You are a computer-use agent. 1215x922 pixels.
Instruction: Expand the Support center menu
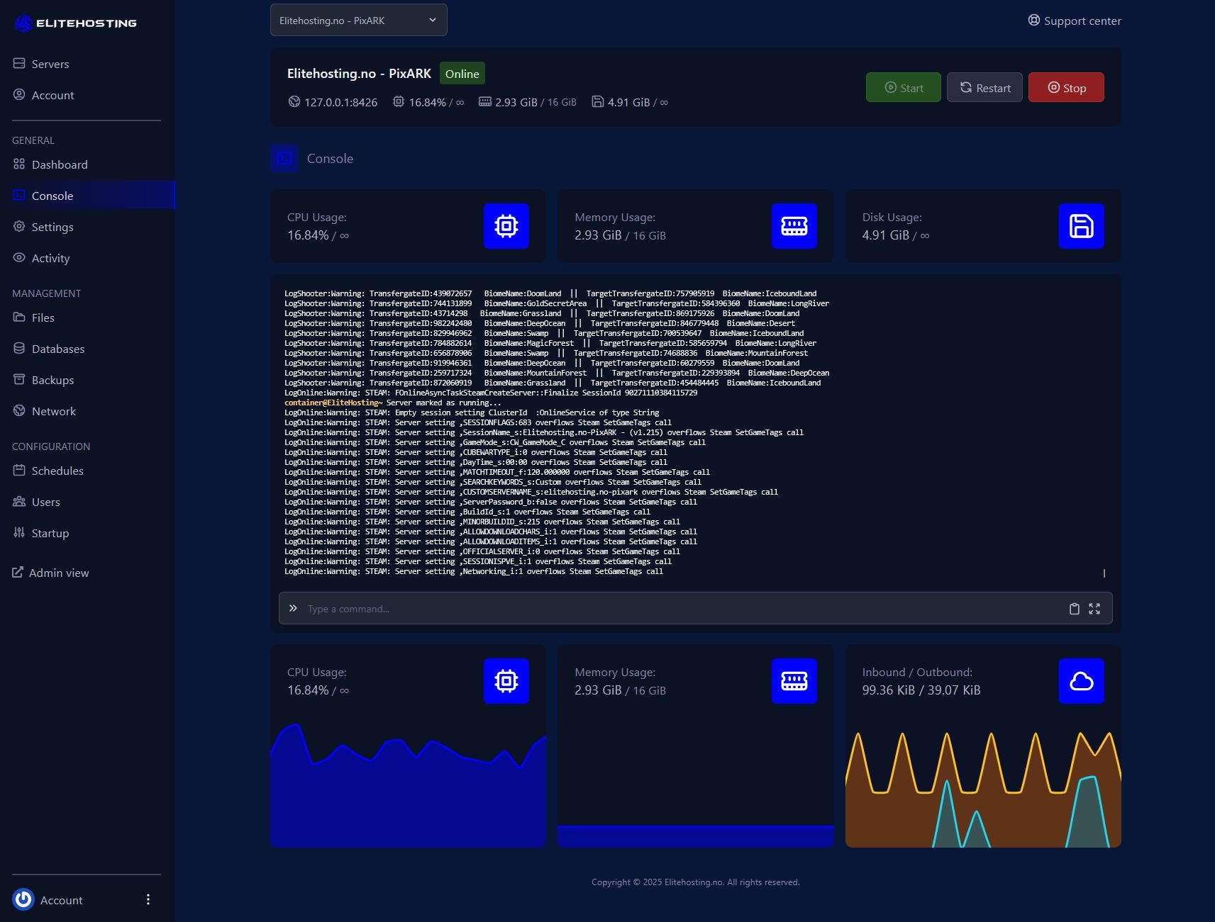pos(1074,21)
